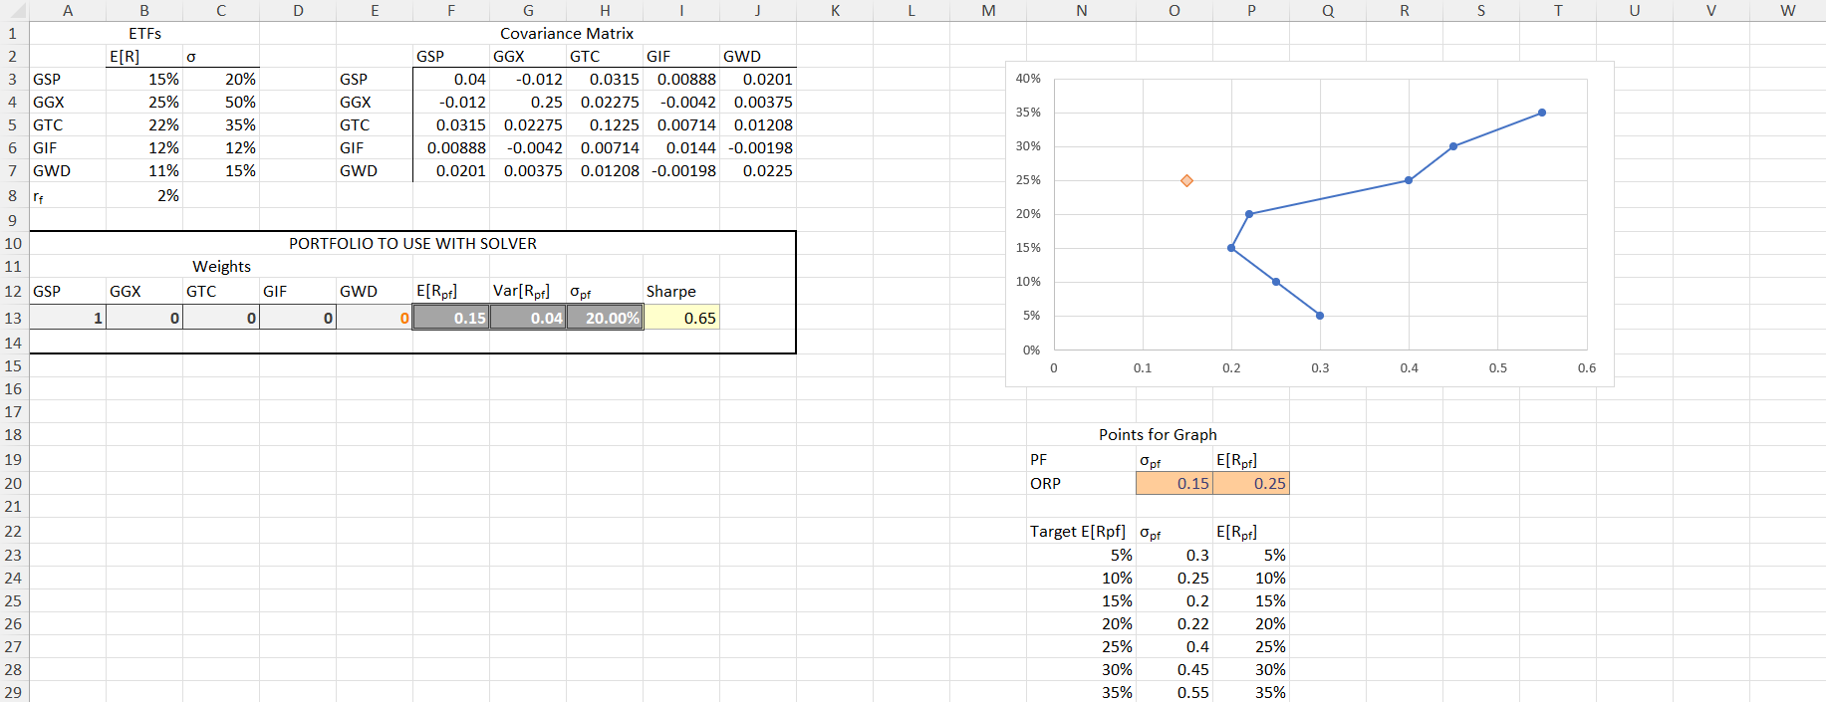
Task: Click target sigma cell 0.55
Action: coord(1174,692)
